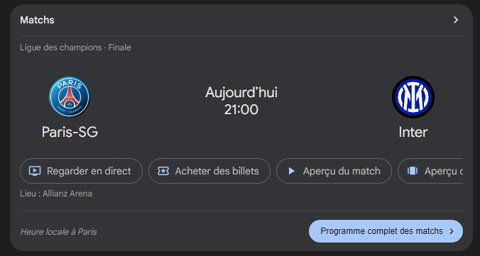This screenshot has width=480, height=256.
Task: Open Programme complet des matchs
Action: [x=386, y=231]
